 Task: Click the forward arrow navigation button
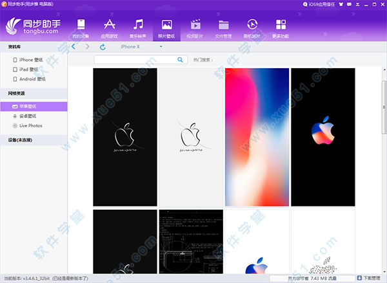(x=88, y=47)
